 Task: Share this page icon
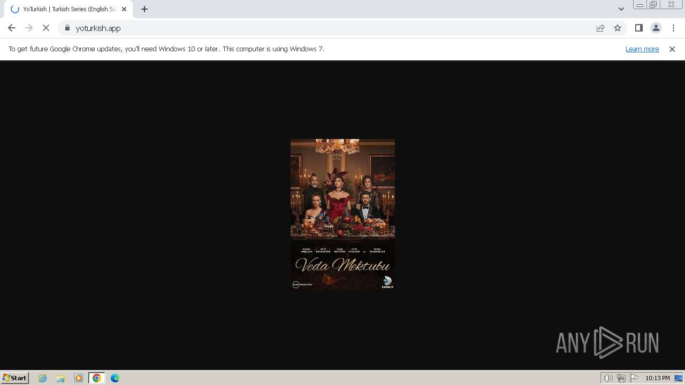[x=600, y=28]
